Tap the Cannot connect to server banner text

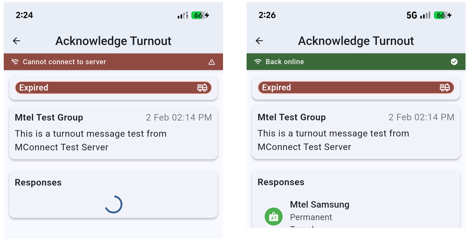click(x=64, y=62)
